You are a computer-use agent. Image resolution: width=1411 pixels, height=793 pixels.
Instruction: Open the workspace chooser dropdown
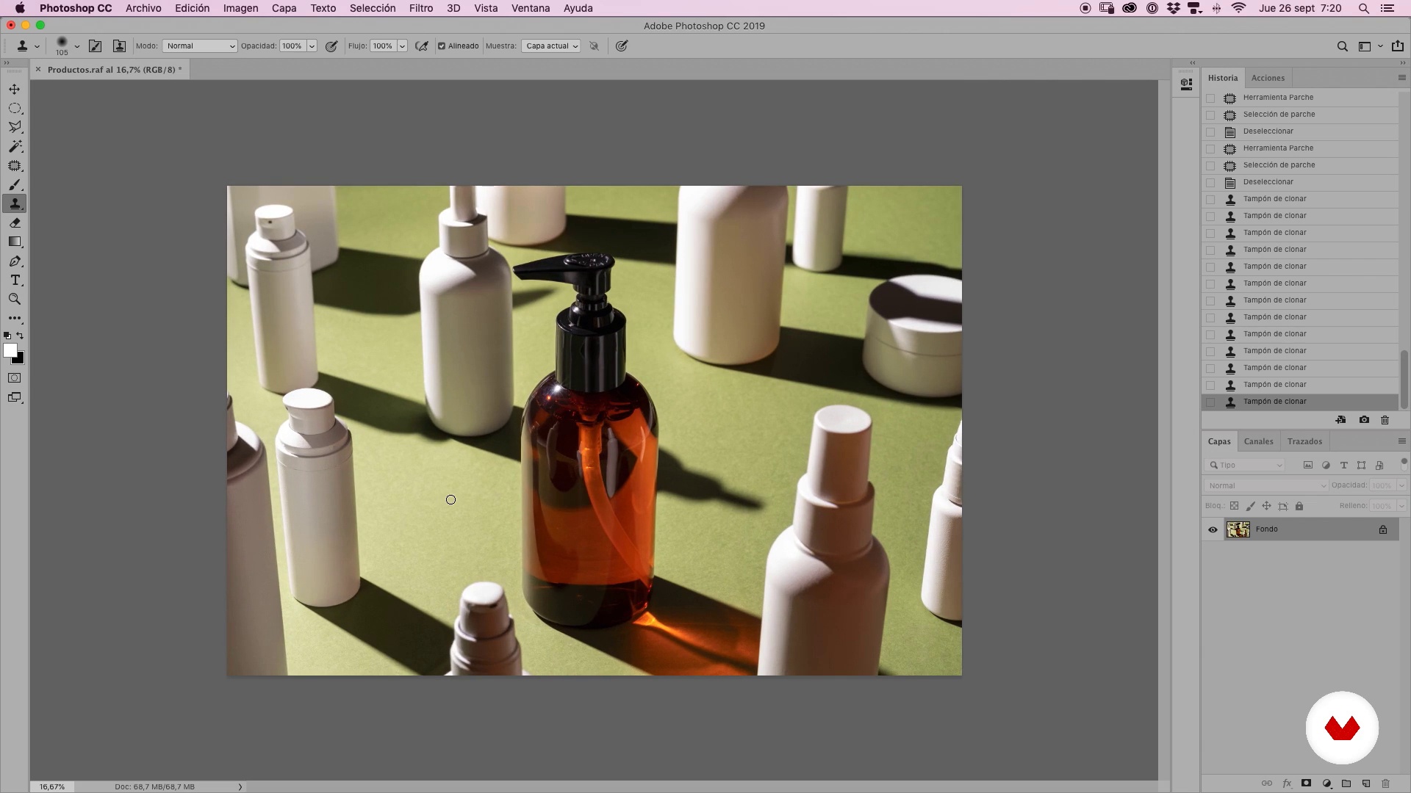tap(1370, 46)
